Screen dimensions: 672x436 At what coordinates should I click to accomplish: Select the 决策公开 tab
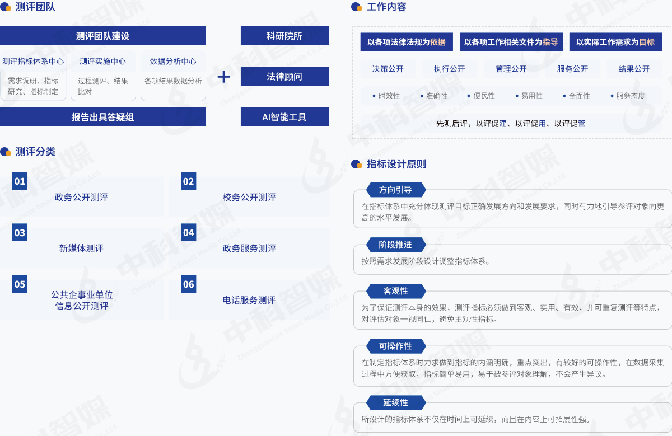(x=388, y=69)
